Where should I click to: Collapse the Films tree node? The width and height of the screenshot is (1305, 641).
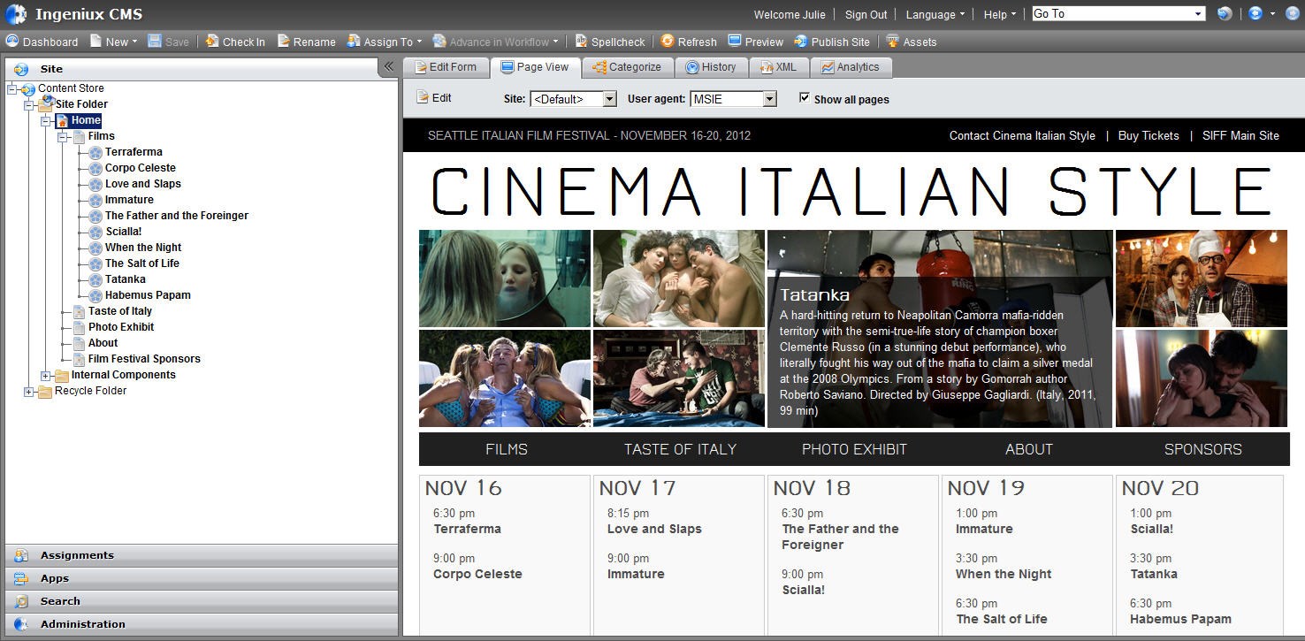click(x=62, y=137)
